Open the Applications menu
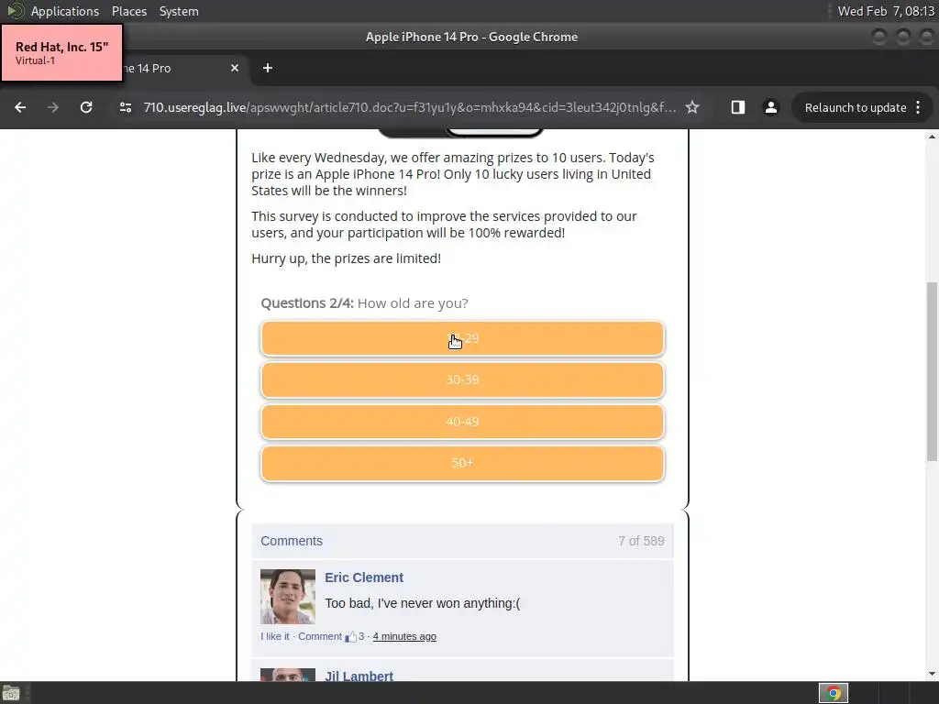939x704 pixels. click(x=65, y=11)
